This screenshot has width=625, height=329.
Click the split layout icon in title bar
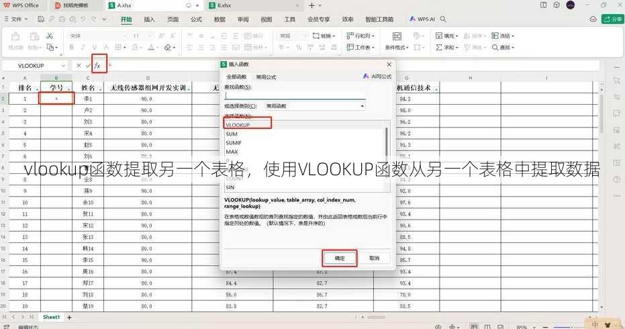tap(544, 5)
